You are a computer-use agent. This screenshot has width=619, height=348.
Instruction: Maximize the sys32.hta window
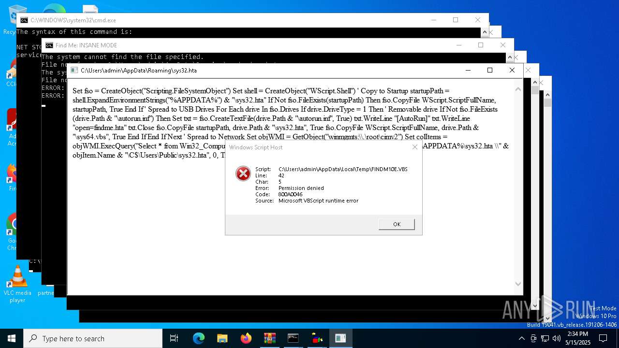point(490,70)
